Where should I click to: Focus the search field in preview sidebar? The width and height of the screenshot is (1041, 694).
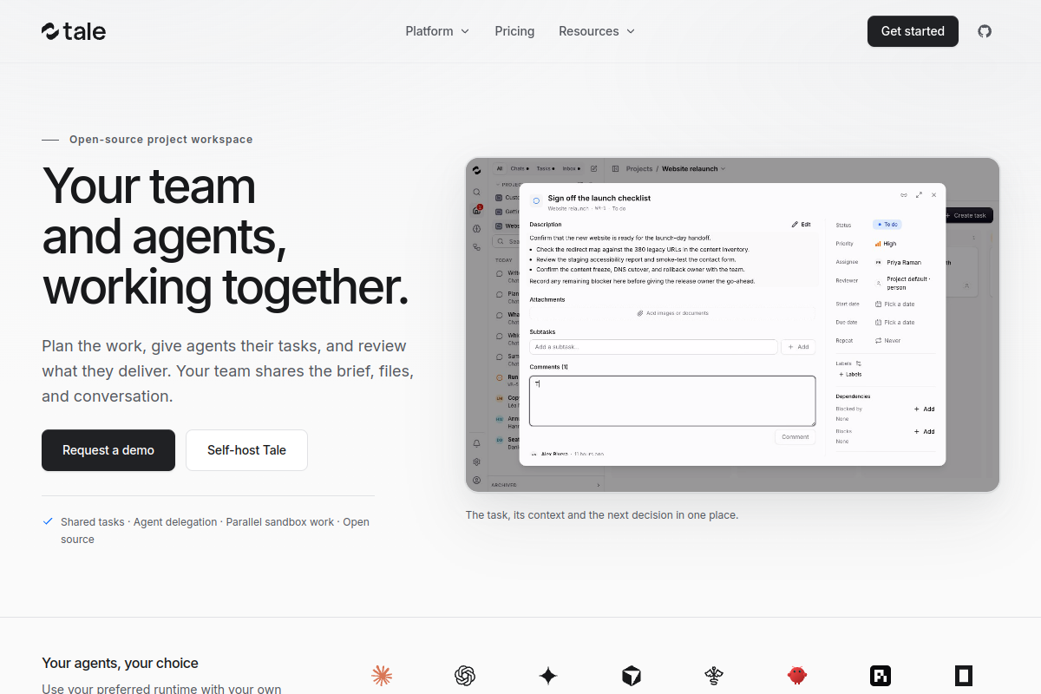coord(506,242)
